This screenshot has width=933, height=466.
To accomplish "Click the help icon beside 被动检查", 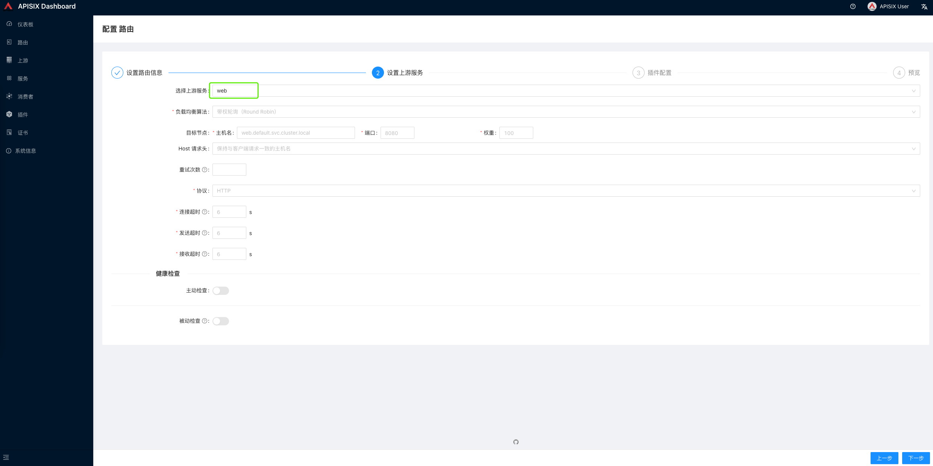I will pos(205,321).
